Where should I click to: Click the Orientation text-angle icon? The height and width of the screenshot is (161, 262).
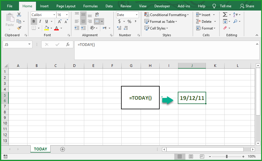pos(92,28)
